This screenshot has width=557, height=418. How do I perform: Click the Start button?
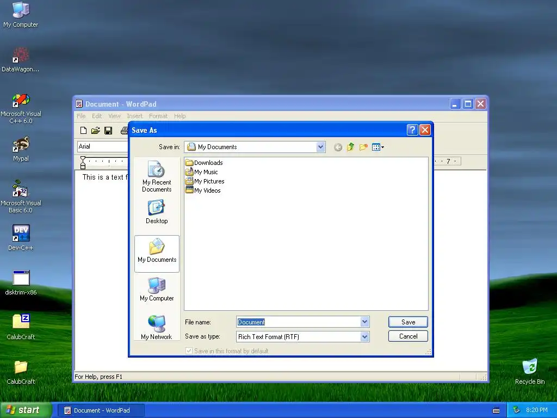point(26,410)
